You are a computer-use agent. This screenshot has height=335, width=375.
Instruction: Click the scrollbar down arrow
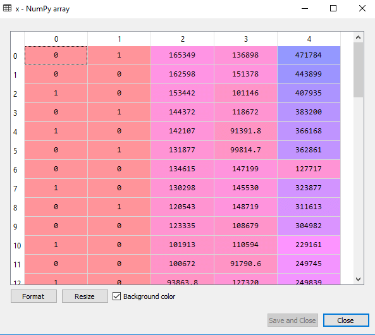click(358, 279)
